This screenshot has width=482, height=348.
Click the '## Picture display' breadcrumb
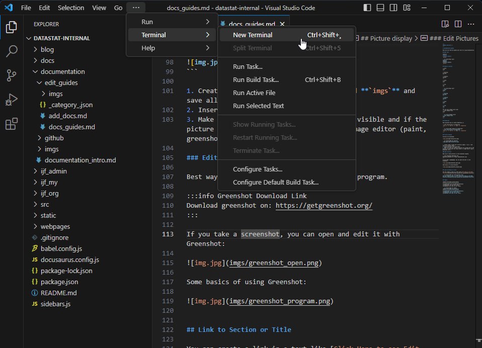(386, 38)
